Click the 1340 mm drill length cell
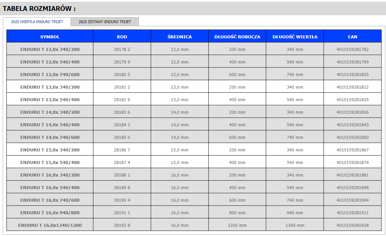This screenshot has height=236, width=386. point(295,225)
